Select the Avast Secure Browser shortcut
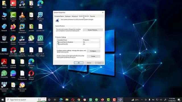The height and width of the screenshot is (102, 182). (22, 87)
